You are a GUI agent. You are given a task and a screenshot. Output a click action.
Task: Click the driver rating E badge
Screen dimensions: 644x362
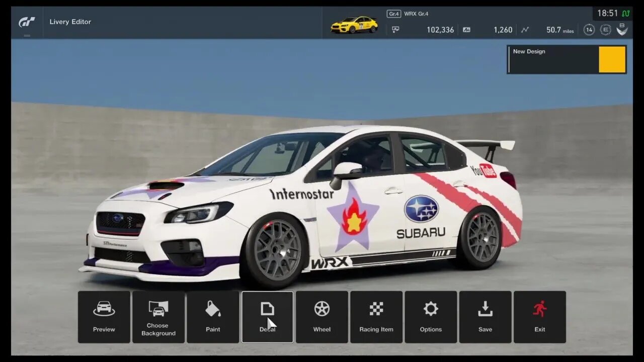tap(606, 30)
